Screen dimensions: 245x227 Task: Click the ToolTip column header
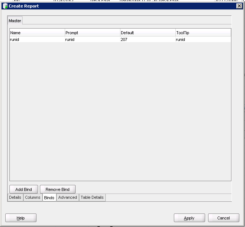point(203,33)
